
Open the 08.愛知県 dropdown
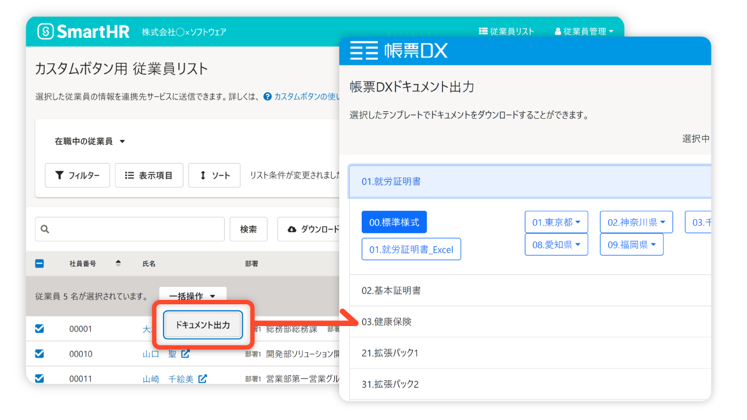[556, 245]
